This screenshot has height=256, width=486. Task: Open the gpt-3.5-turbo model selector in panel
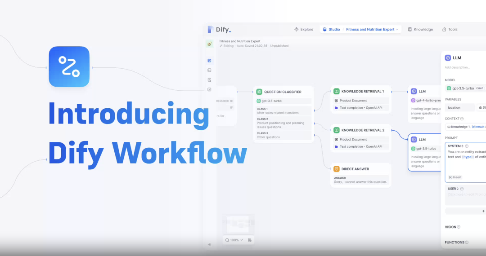465,88
